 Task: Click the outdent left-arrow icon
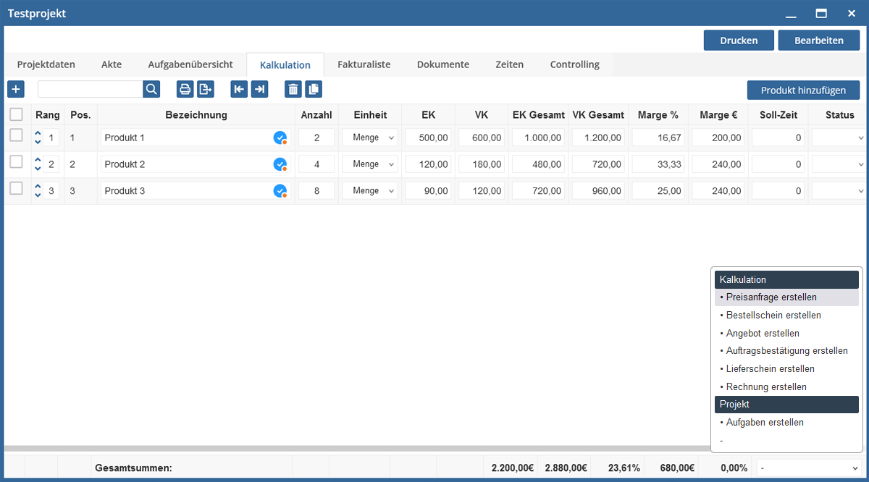239,89
